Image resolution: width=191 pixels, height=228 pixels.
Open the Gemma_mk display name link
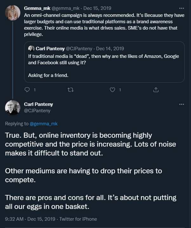coord(36,8)
